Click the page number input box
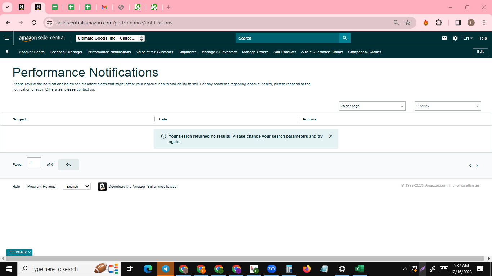 (x=34, y=163)
